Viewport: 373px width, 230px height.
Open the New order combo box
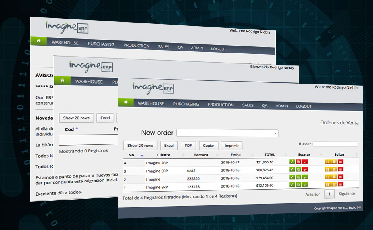click(x=227, y=133)
